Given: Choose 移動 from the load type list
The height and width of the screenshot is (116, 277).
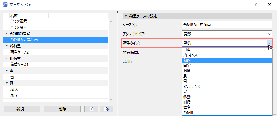Looking at the screenshot, I should [x=227, y=97].
